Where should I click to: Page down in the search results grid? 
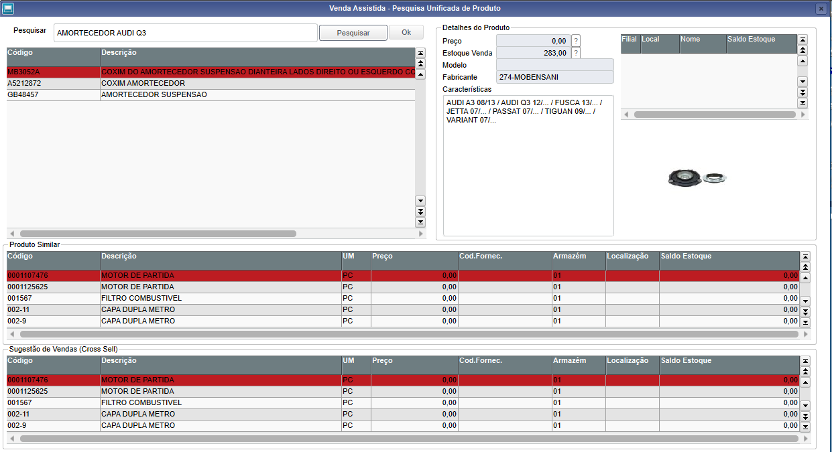pos(420,211)
